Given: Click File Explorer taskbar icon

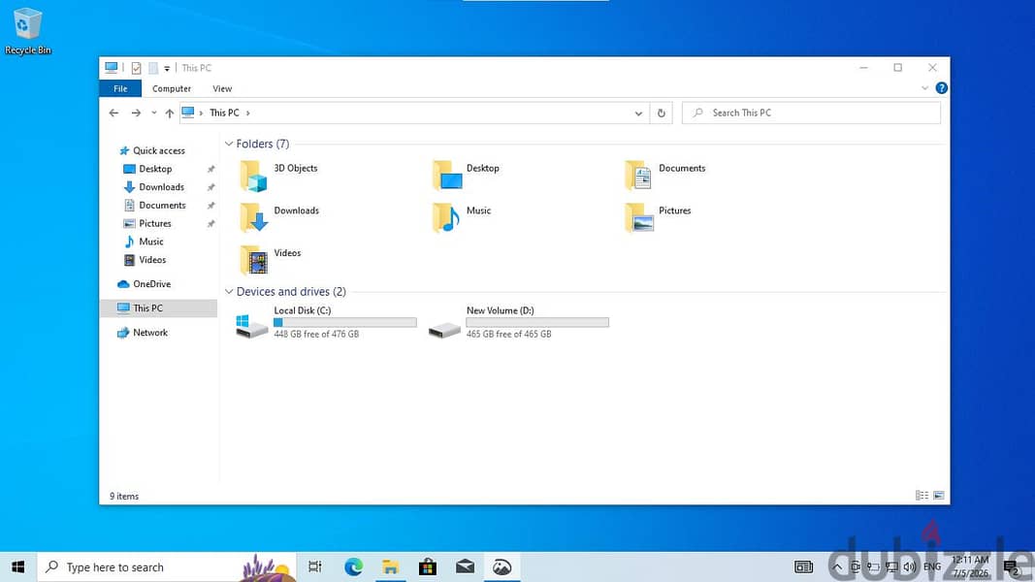Looking at the screenshot, I should (x=390, y=566).
